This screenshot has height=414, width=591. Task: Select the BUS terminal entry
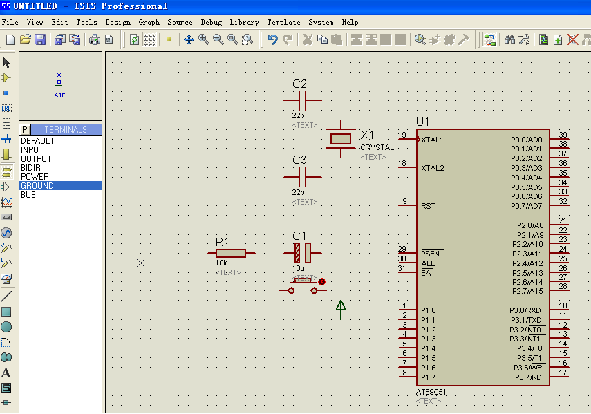pos(28,195)
